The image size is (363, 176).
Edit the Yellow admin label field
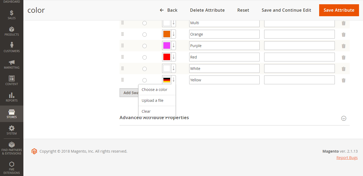224,80
